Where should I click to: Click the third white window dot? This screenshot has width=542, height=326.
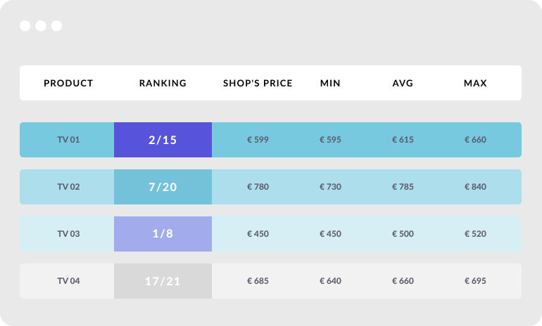(57, 26)
